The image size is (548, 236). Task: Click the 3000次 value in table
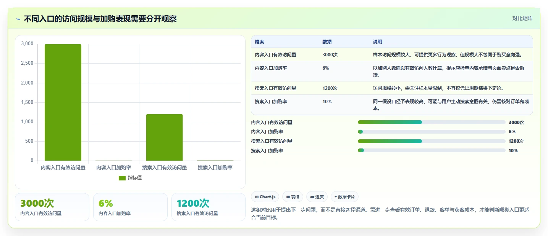[330, 55]
